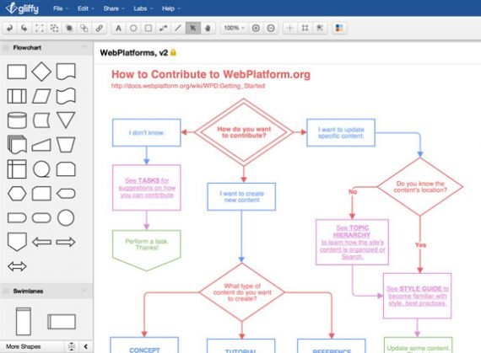Open the Share menu
Image resolution: width=481 pixels, height=353 pixels.
click(x=114, y=8)
